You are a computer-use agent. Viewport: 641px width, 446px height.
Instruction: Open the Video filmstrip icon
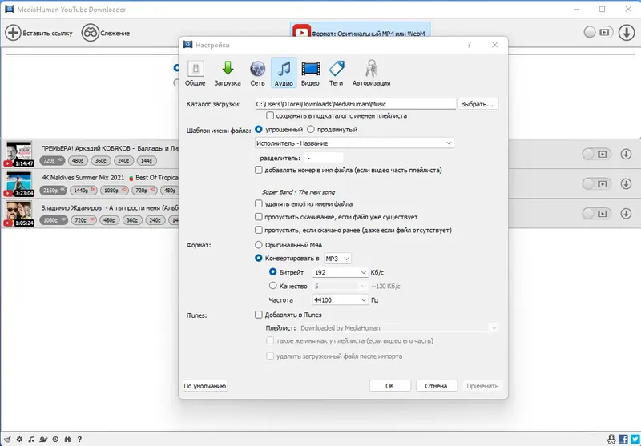(x=311, y=69)
